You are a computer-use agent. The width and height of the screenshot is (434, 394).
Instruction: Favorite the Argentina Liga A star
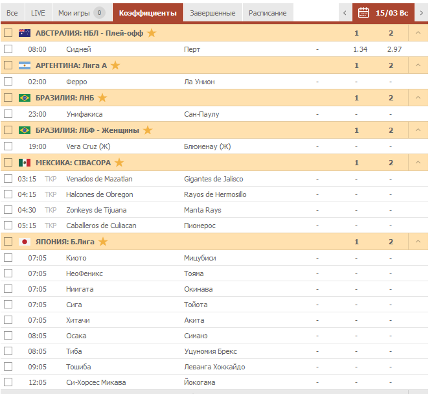(115, 65)
